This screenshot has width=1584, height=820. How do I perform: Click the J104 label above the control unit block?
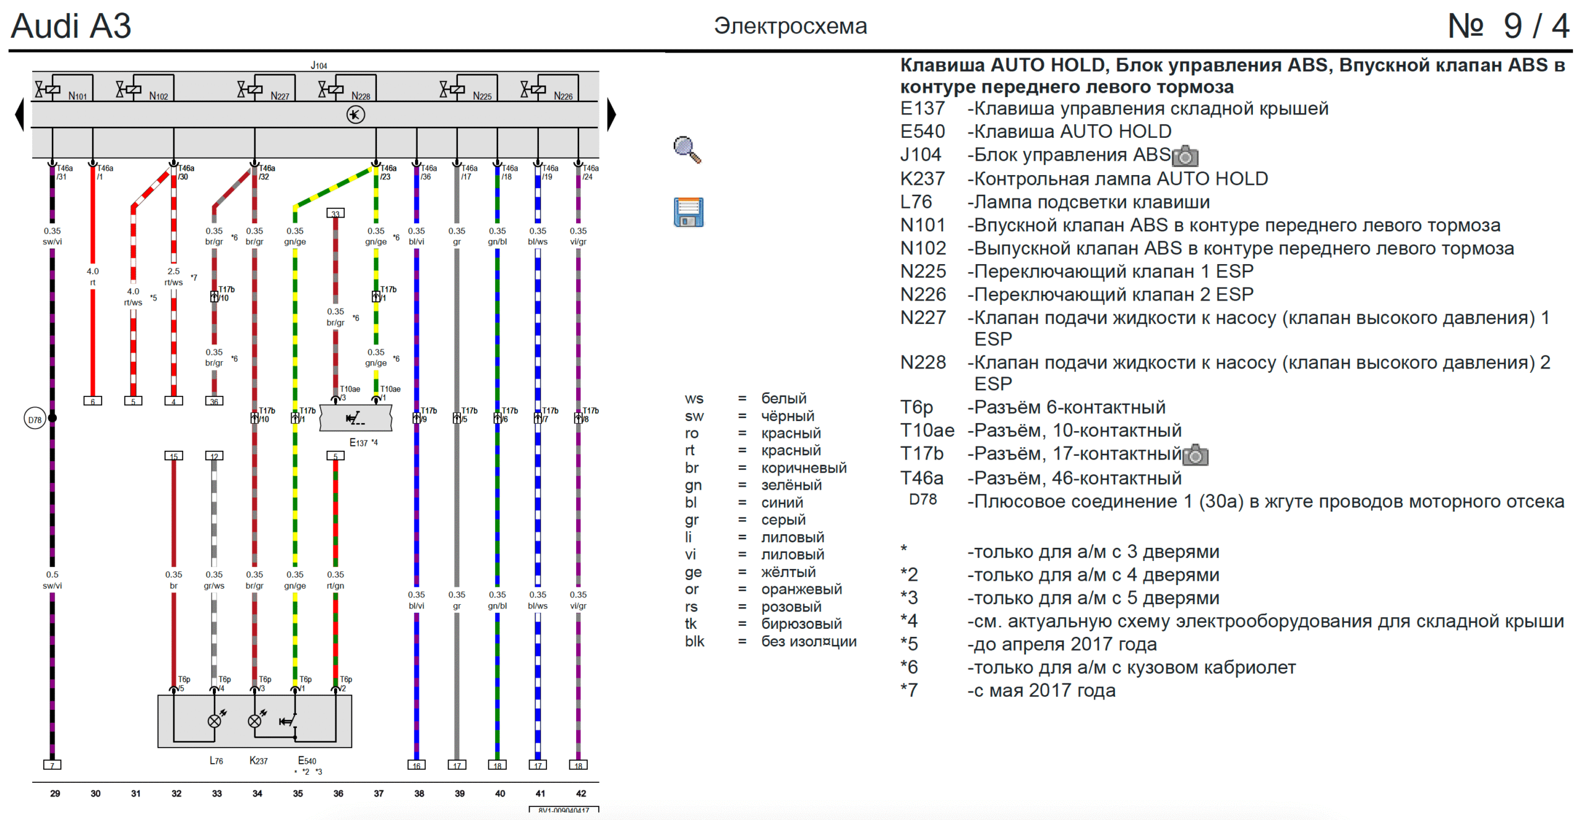click(x=319, y=66)
